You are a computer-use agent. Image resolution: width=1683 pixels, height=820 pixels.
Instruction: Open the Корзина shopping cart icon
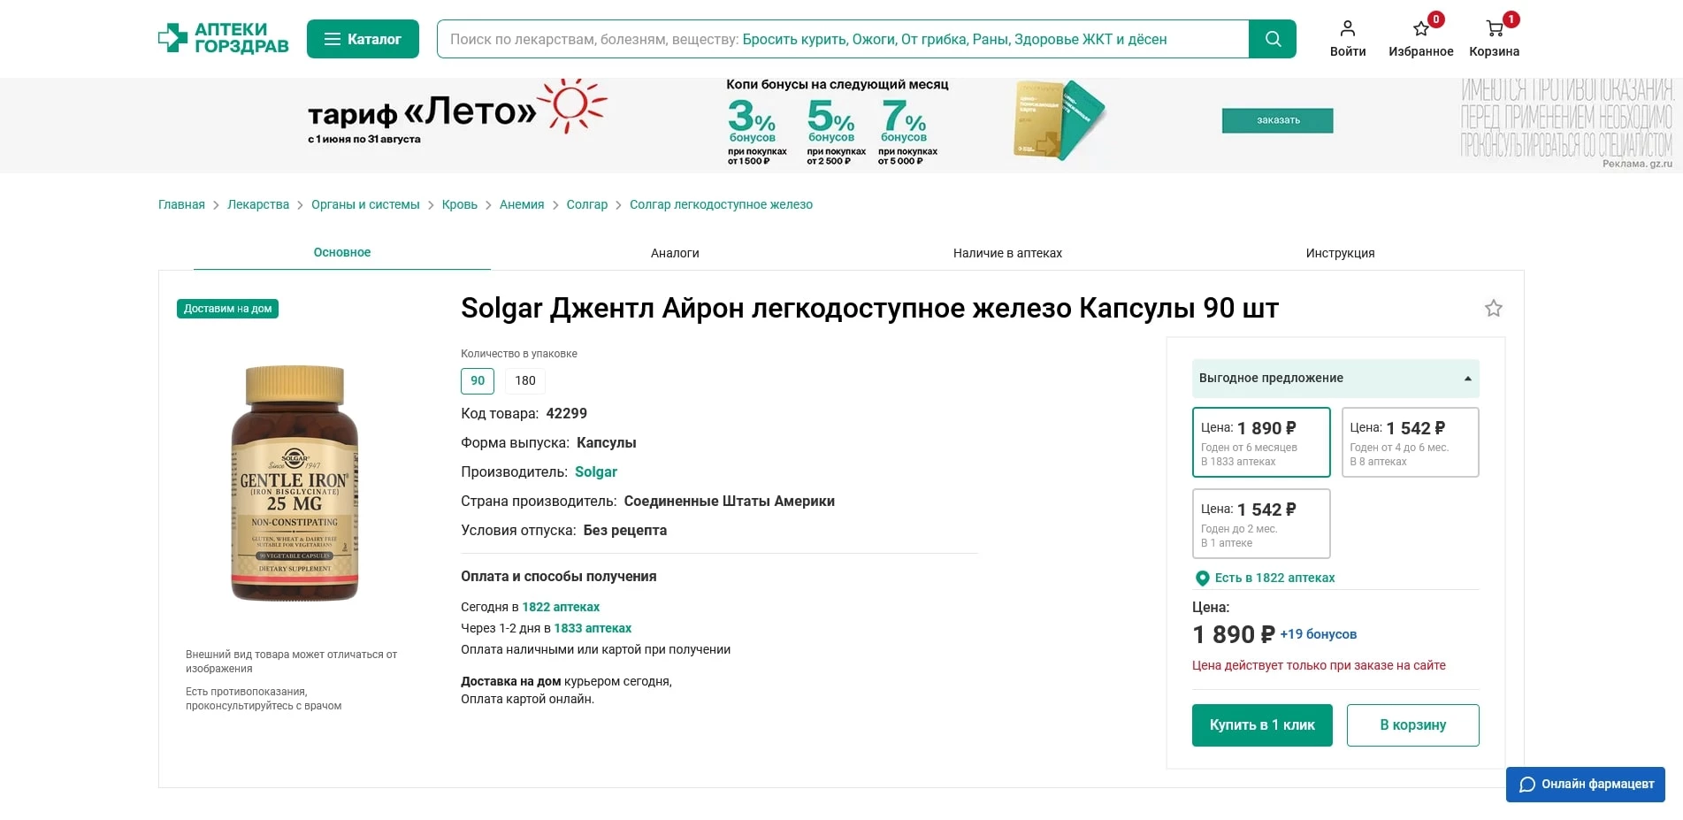click(1494, 29)
